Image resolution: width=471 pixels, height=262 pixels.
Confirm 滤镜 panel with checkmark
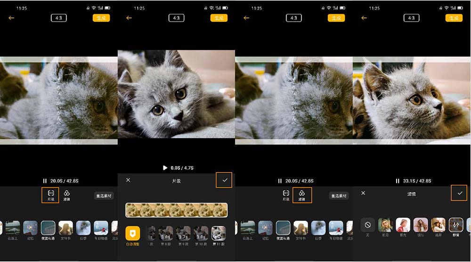click(460, 193)
